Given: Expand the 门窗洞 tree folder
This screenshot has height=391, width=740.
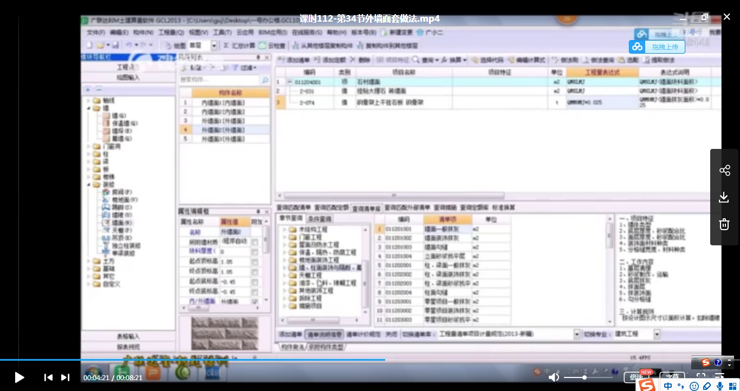Looking at the screenshot, I should click(x=88, y=147).
